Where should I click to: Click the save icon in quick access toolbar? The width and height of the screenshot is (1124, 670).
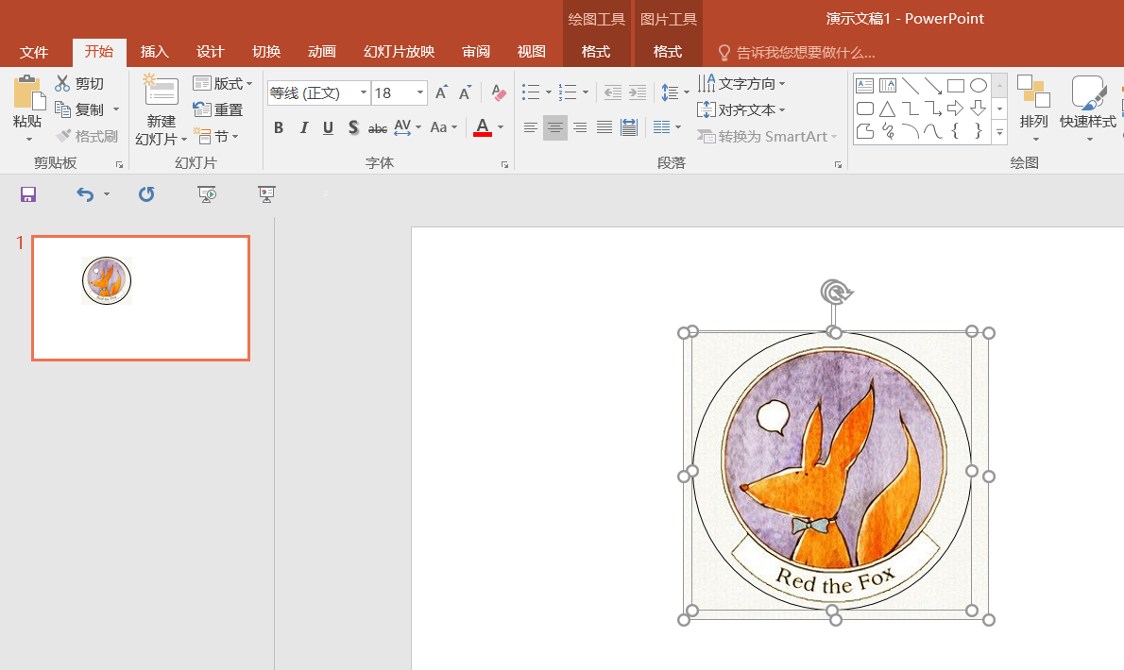click(28, 194)
